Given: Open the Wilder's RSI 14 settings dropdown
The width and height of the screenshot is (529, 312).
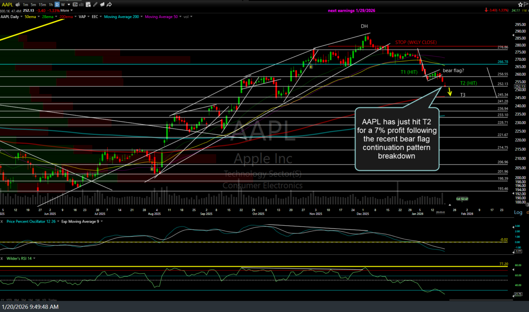Looking at the screenshot, I should tap(34, 259).
